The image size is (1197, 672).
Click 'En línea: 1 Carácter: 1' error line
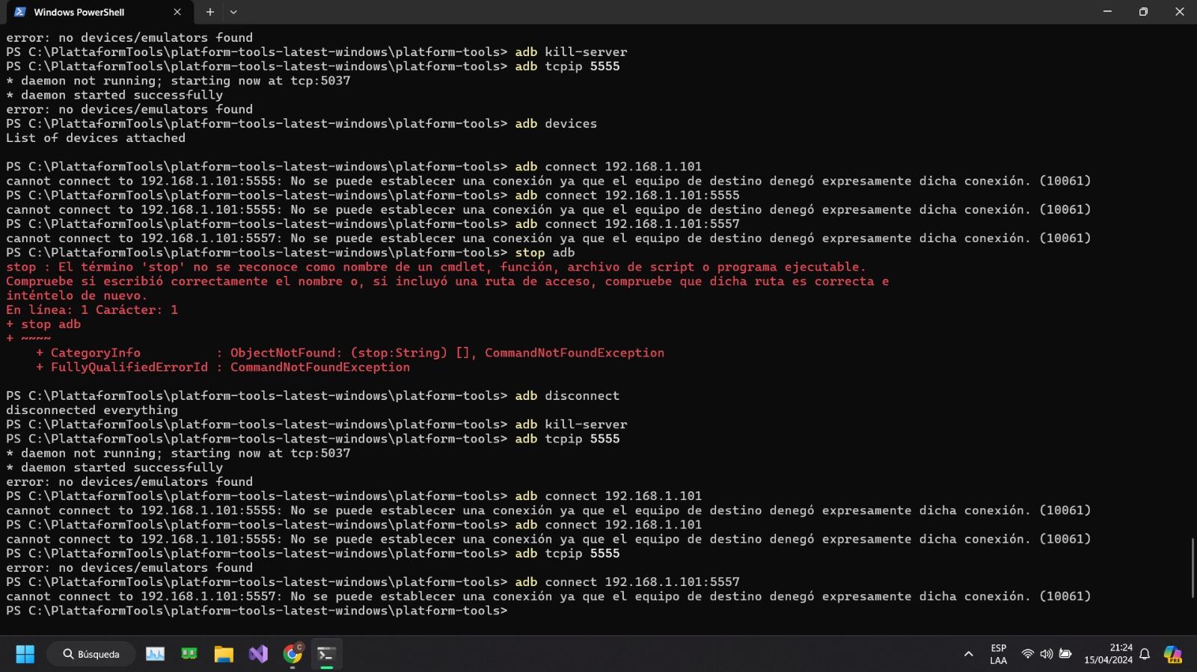(x=92, y=309)
